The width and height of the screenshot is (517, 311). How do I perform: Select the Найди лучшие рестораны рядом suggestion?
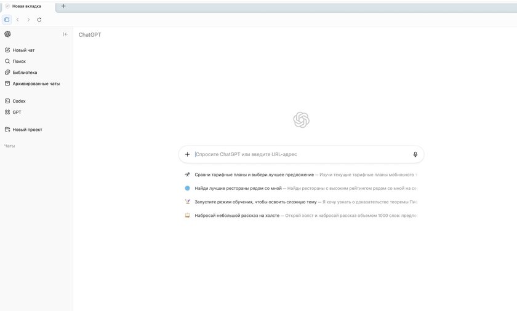coord(238,188)
